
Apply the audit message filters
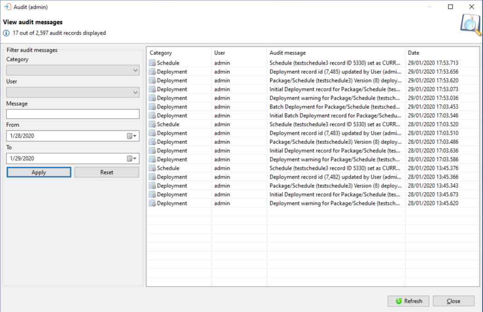39,172
